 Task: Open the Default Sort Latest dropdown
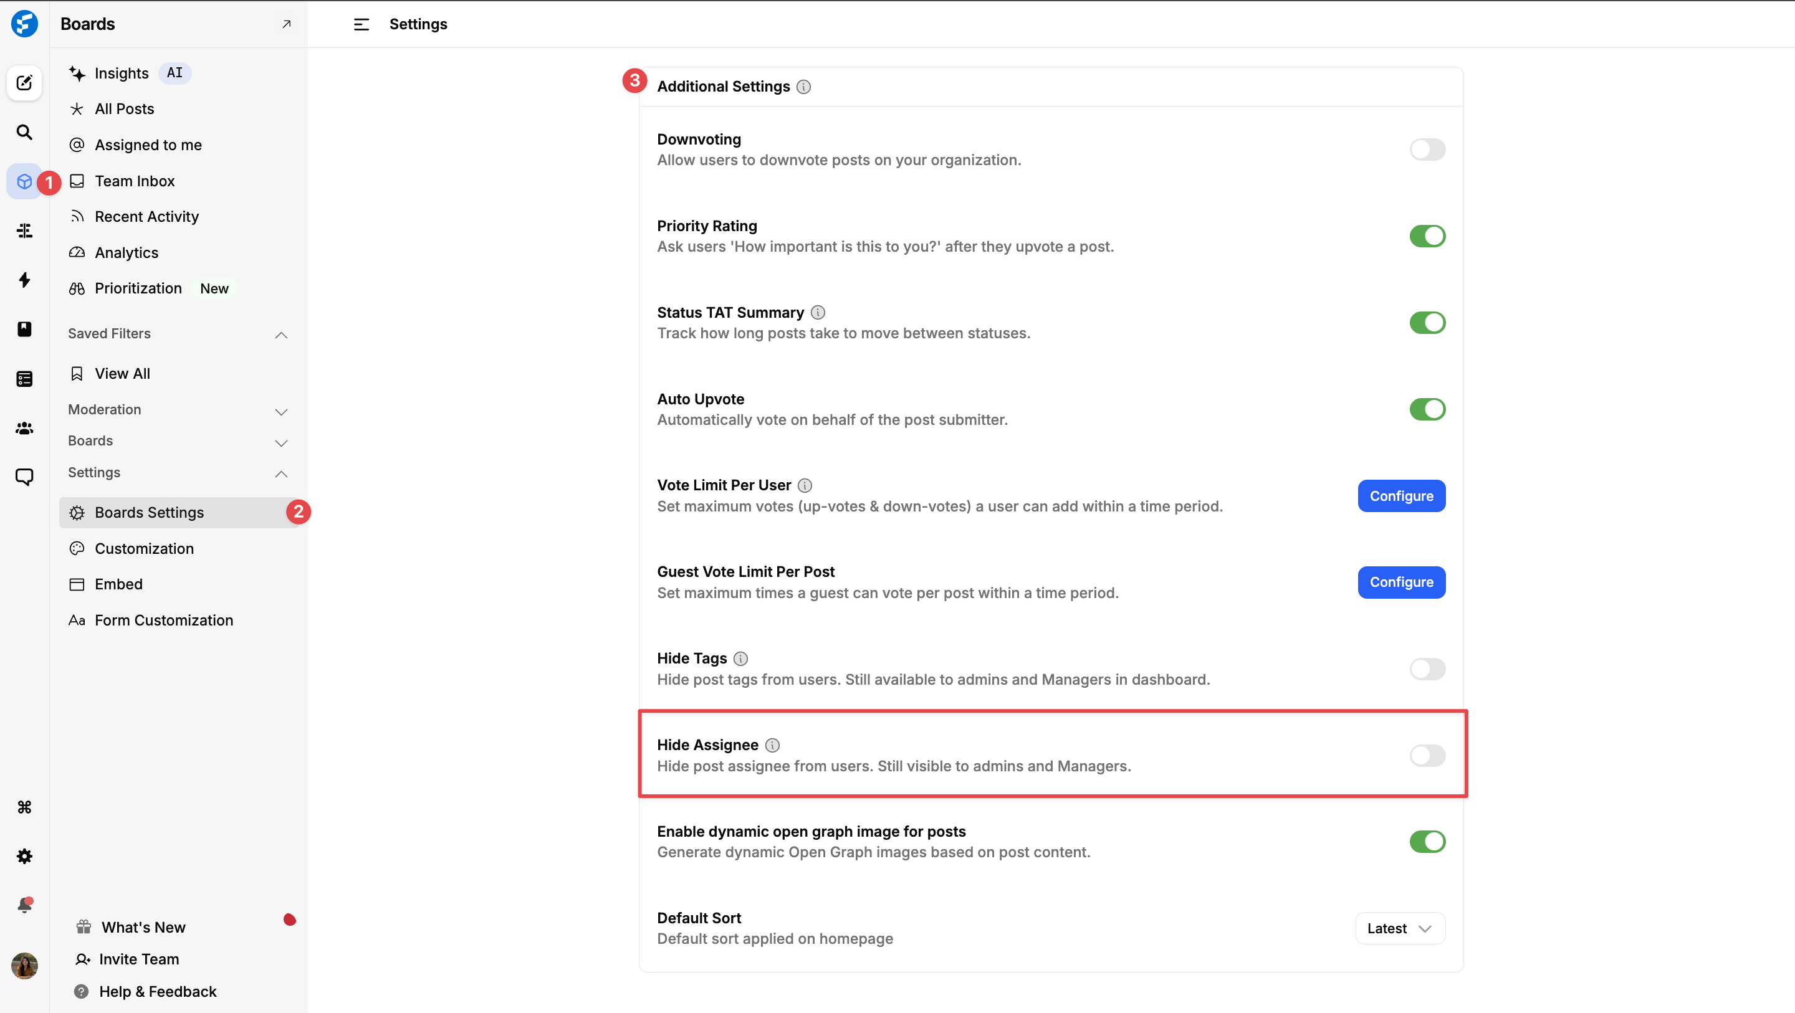point(1399,928)
